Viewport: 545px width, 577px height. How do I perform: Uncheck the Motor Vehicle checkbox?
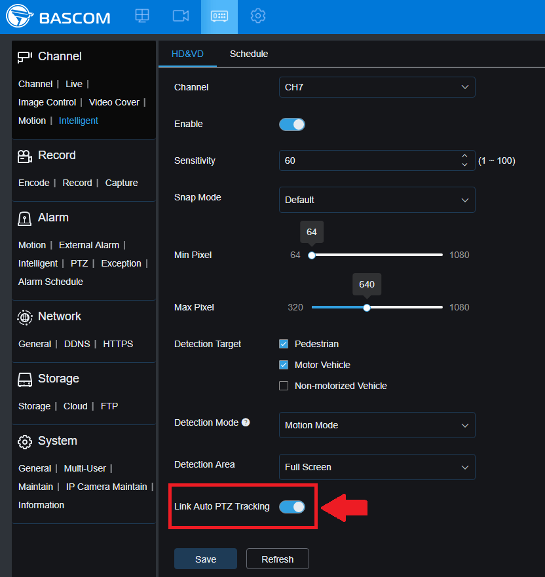click(284, 365)
